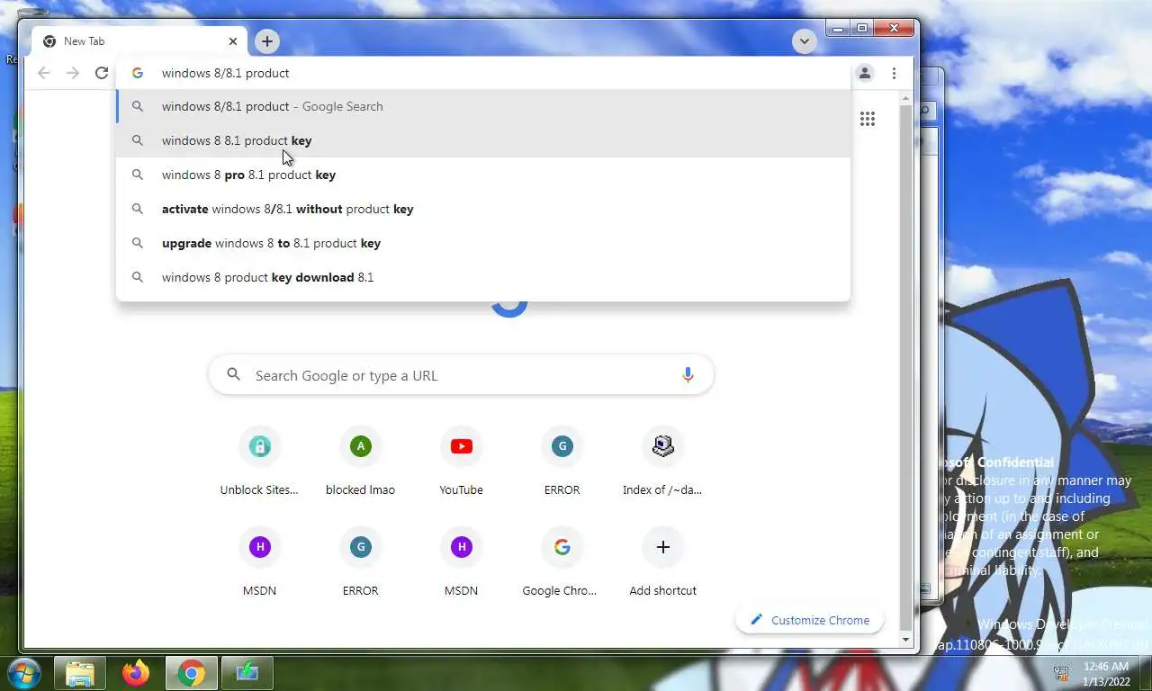
Task: Open the MSDN shortcut under YouTube
Action: [461, 561]
